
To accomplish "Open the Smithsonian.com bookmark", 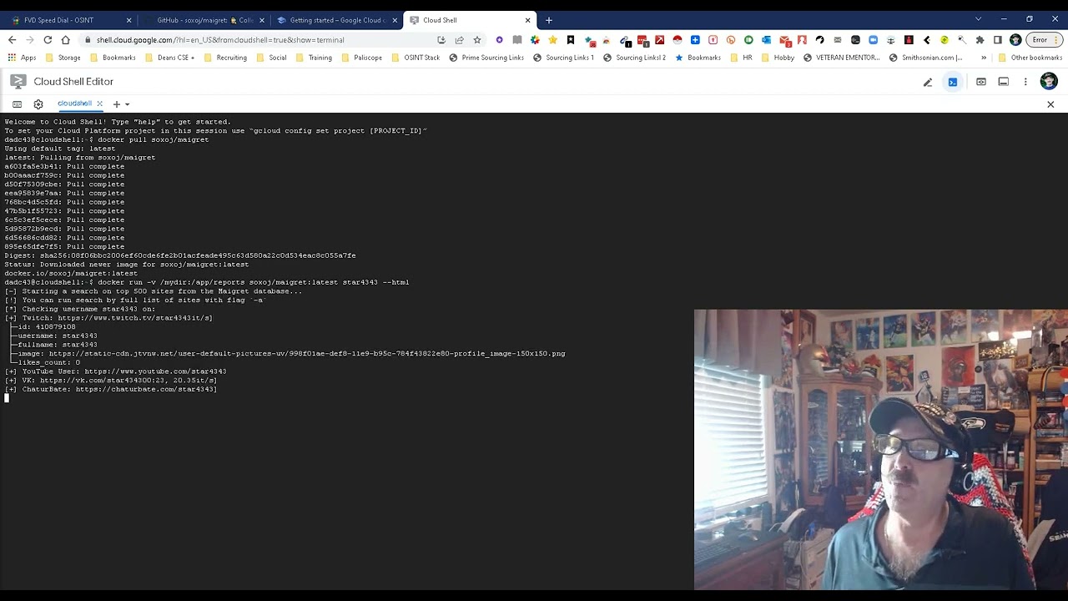I will pyautogui.click(x=926, y=58).
